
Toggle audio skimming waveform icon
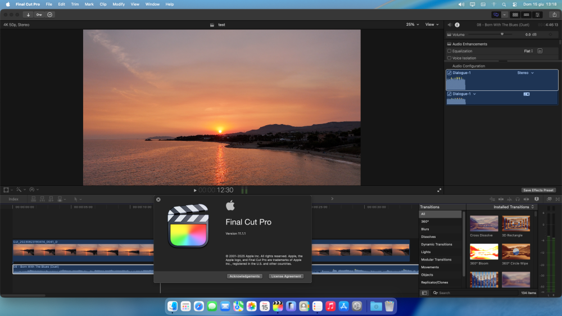[x=509, y=199]
